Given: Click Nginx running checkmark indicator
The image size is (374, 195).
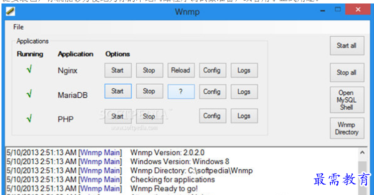Looking at the screenshot, I should 29,69.
